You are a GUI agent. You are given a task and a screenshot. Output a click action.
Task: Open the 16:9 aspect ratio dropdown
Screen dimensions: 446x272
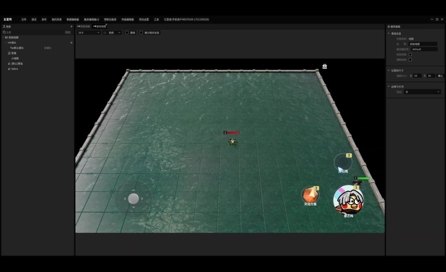tap(89, 33)
